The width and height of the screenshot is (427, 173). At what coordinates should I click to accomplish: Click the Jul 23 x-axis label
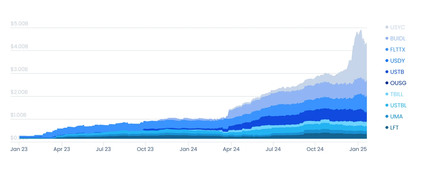pyautogui.click(x=103, y=149)
